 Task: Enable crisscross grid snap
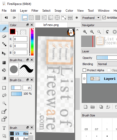(x=38, y=18)
